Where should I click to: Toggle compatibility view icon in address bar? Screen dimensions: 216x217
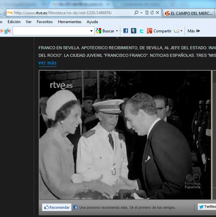147,13
